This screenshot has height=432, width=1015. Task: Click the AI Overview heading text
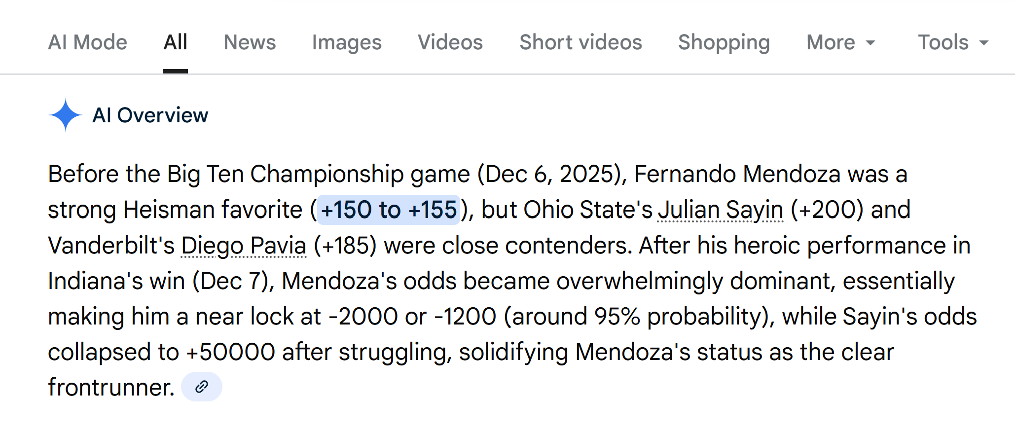[x=150, y=115]
